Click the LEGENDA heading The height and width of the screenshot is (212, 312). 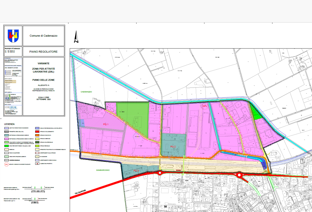pos(10,124)
